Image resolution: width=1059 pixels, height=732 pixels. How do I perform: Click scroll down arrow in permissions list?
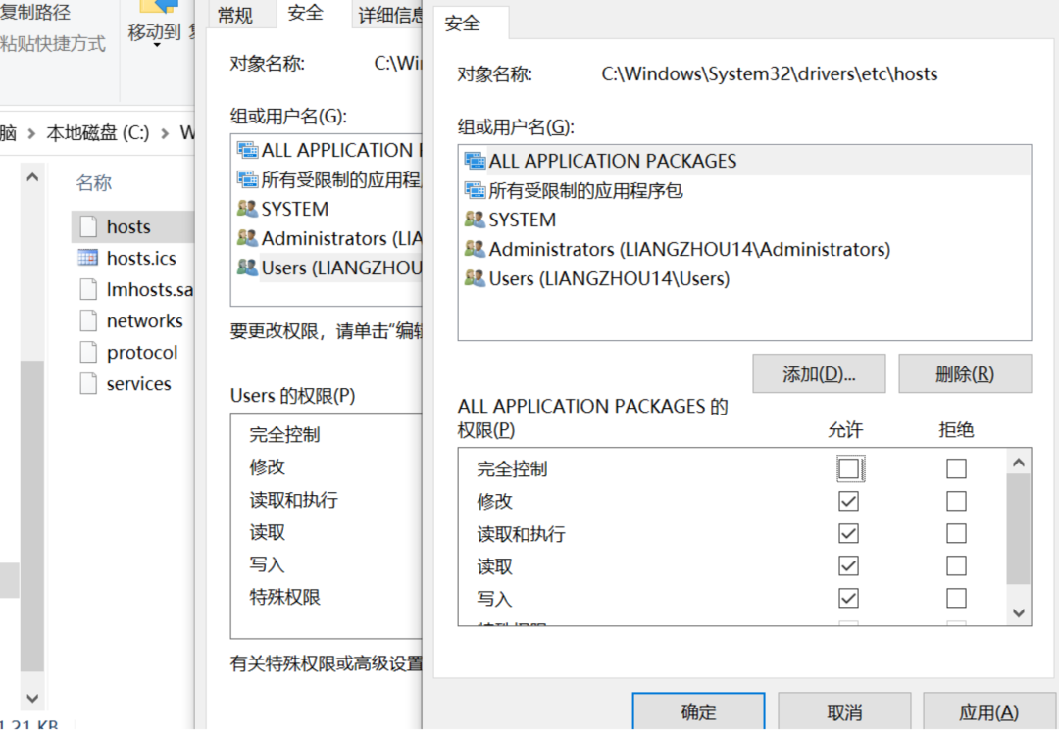click(1019, 612)
